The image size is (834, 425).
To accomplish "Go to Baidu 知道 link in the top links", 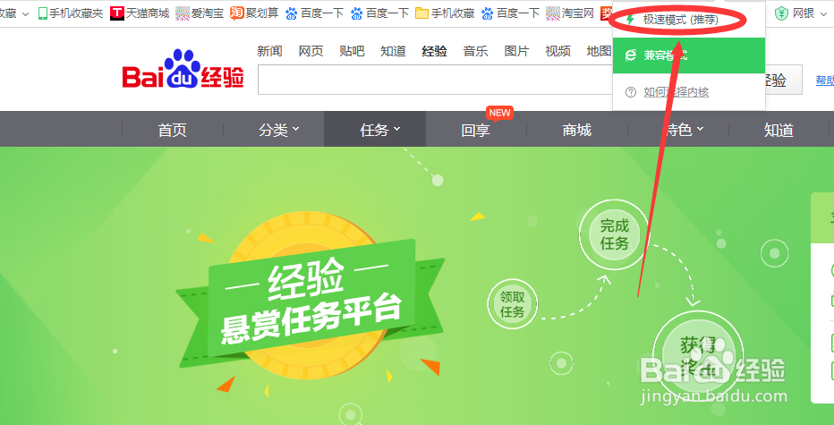I will point(393,51).
